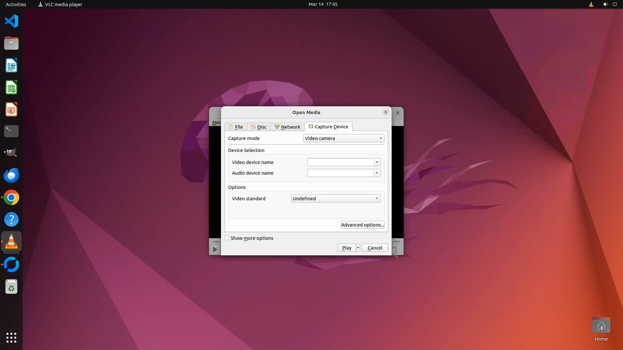Open dropdown arrow next to Play button
Screen dimensions: 623x350
[358, 248]
